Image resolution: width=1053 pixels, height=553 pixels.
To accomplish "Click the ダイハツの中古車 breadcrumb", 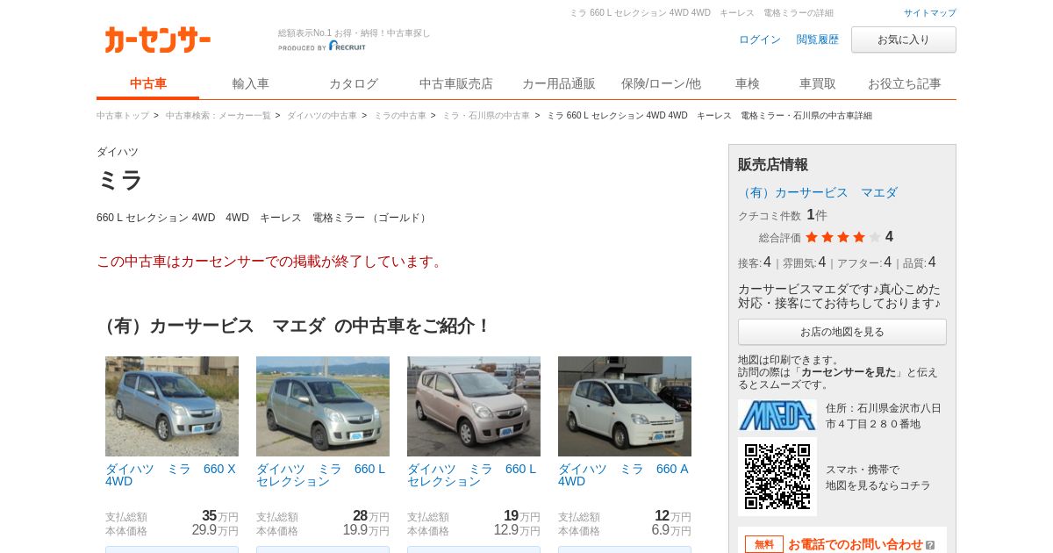I will coord(322,116).
